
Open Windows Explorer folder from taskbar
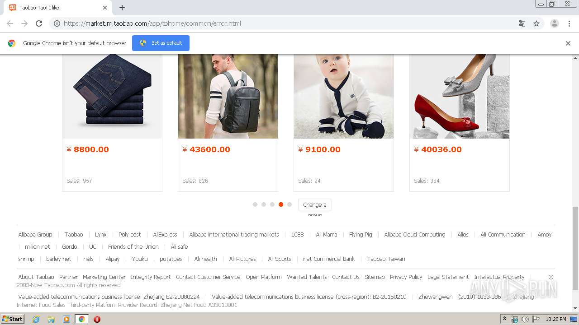click(51, 319)
